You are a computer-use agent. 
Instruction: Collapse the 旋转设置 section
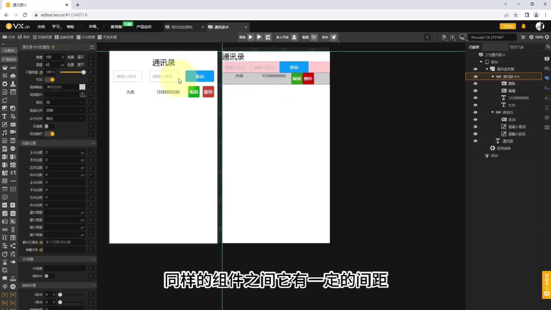(58, 285)
